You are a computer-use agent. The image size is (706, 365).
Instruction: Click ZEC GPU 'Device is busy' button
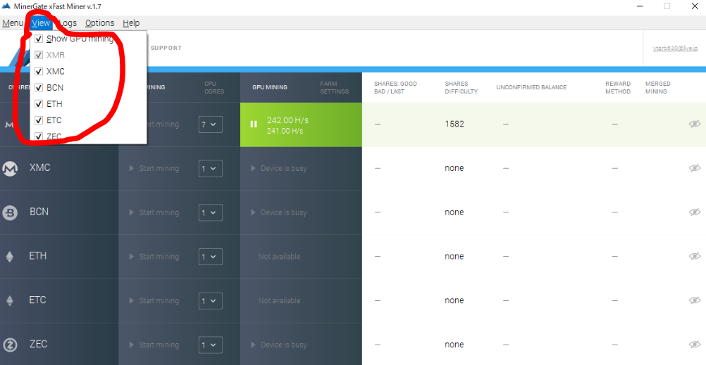[279, 345]
